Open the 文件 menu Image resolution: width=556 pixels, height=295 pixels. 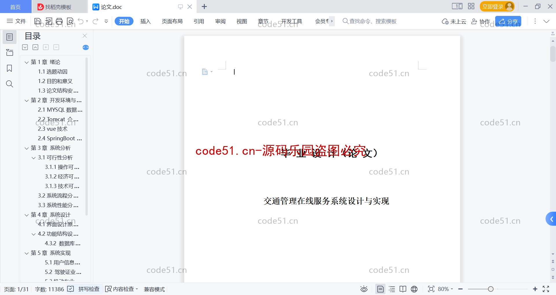17,21
